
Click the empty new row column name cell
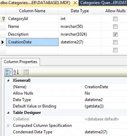pos(32,50)
